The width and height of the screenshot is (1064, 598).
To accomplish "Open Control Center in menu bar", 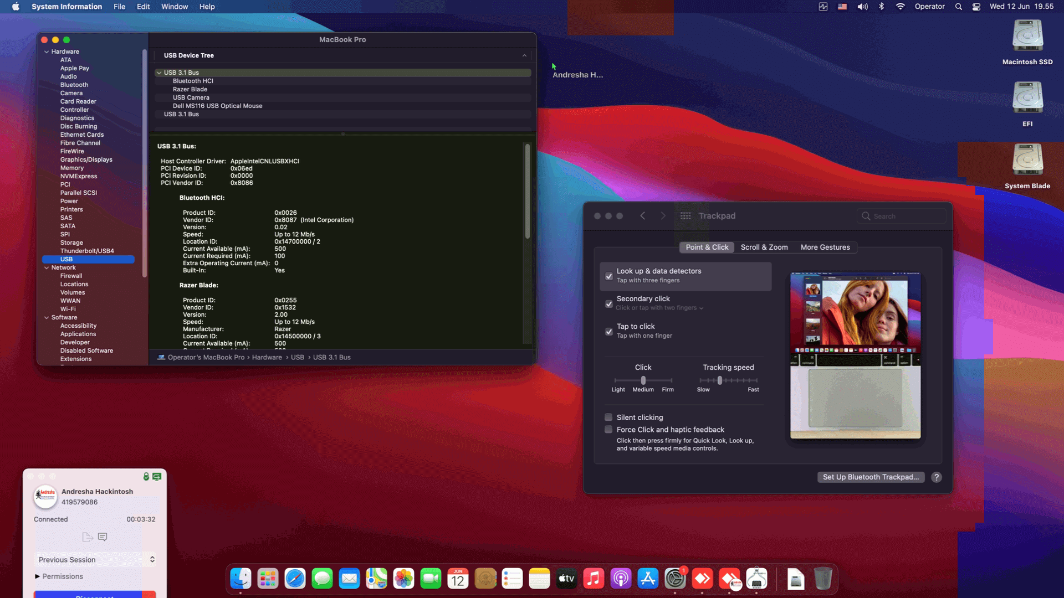I will [976, 7].
